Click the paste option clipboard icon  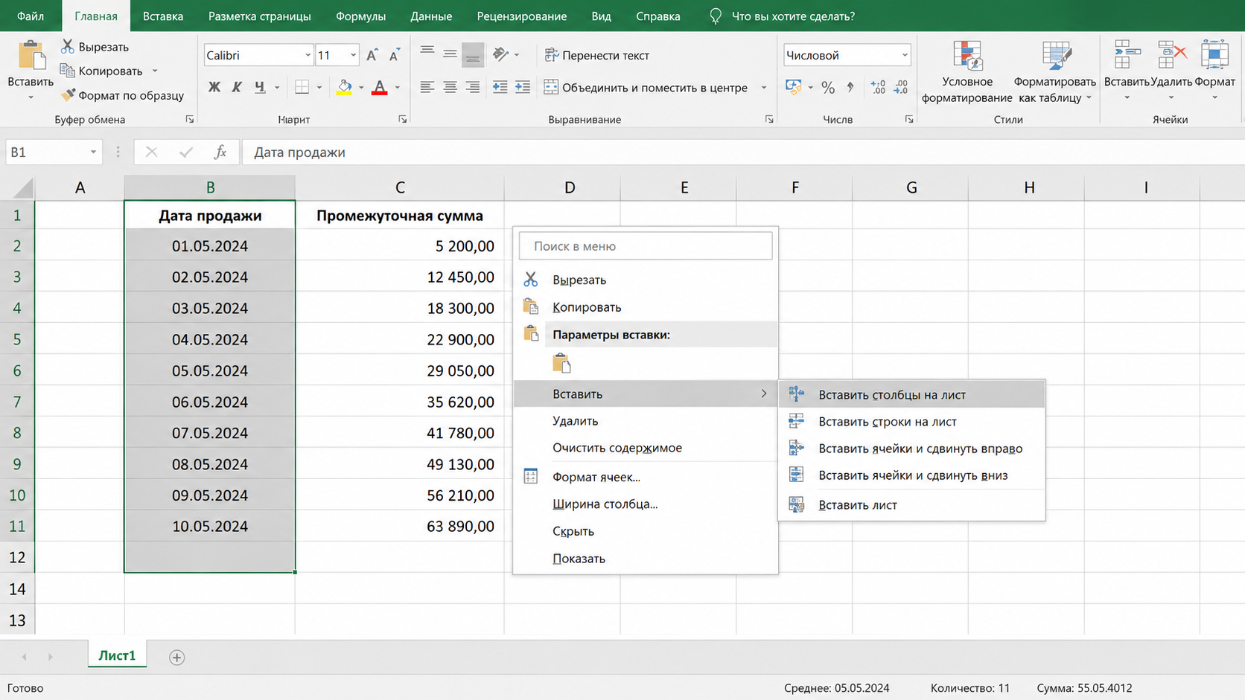561,363
